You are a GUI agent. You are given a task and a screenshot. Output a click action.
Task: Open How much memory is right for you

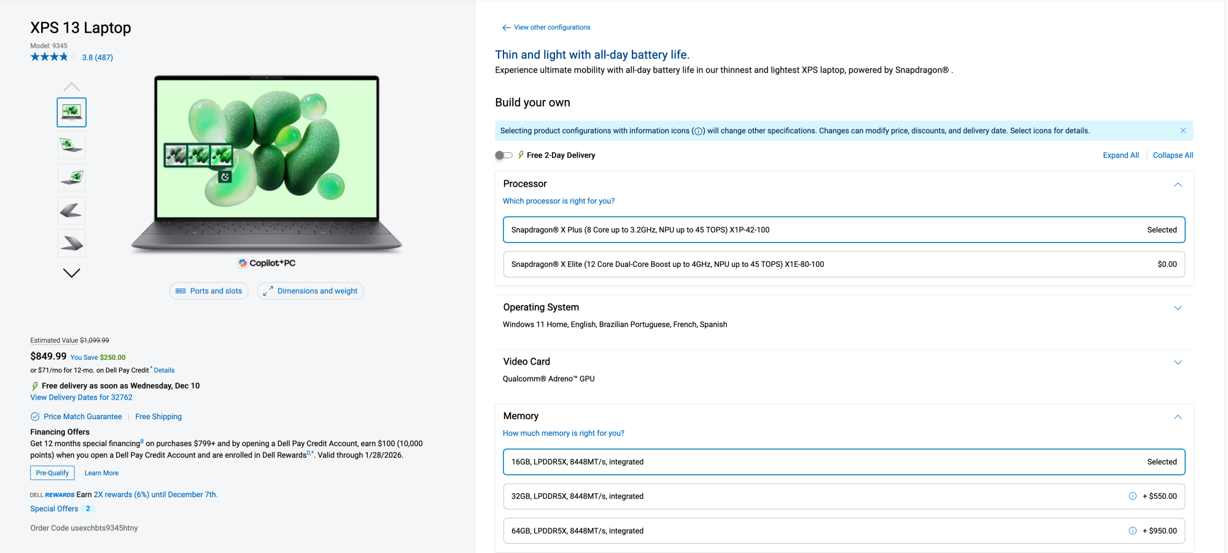tap(564, 433)
